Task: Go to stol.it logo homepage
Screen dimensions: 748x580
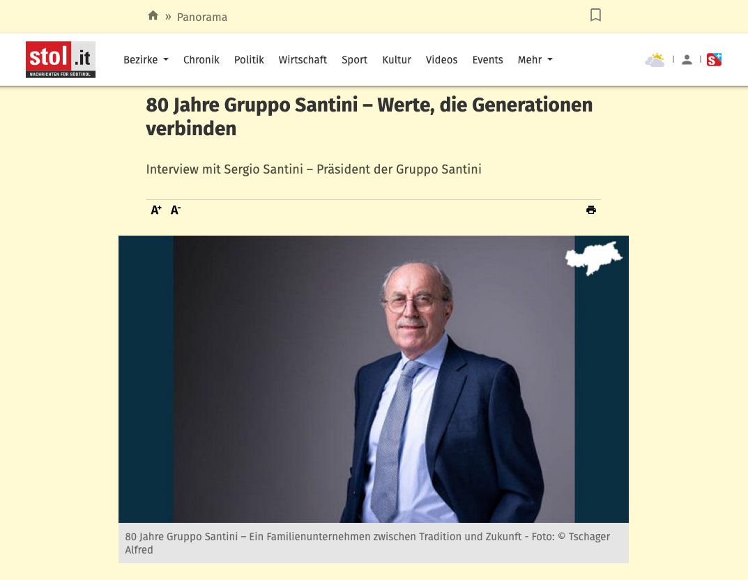Action: tap(61, 60)
